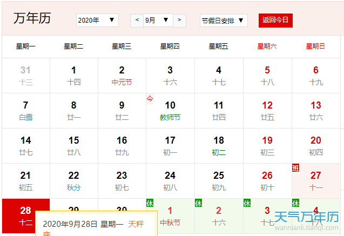Select Sunday September 6 十九
This screenshot has height=236, width=344.
[316, 76]
